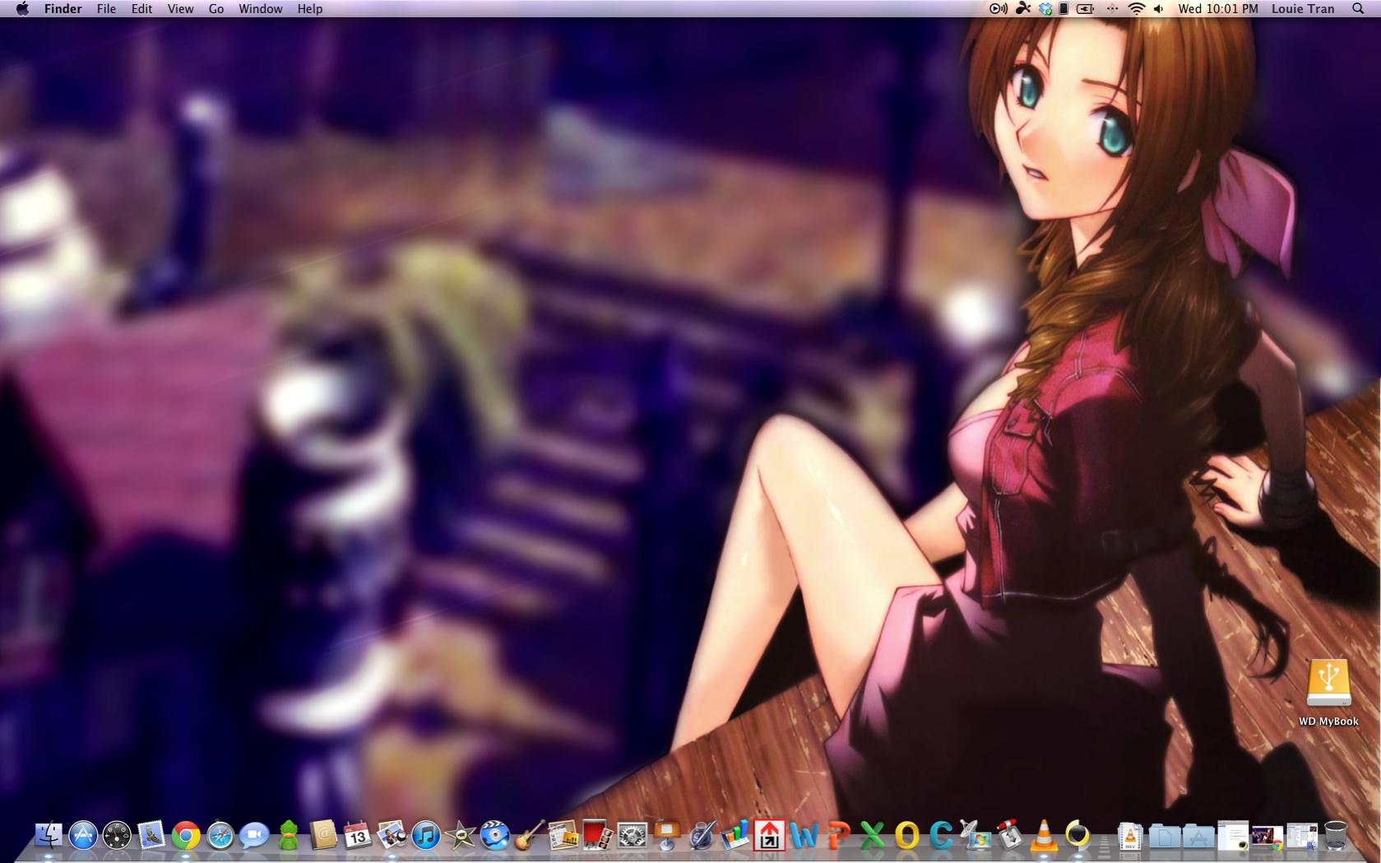The height and width of the screenshot is (863, 1381).
Task: Open the Documents folder stack
Action: [1165, 836]
